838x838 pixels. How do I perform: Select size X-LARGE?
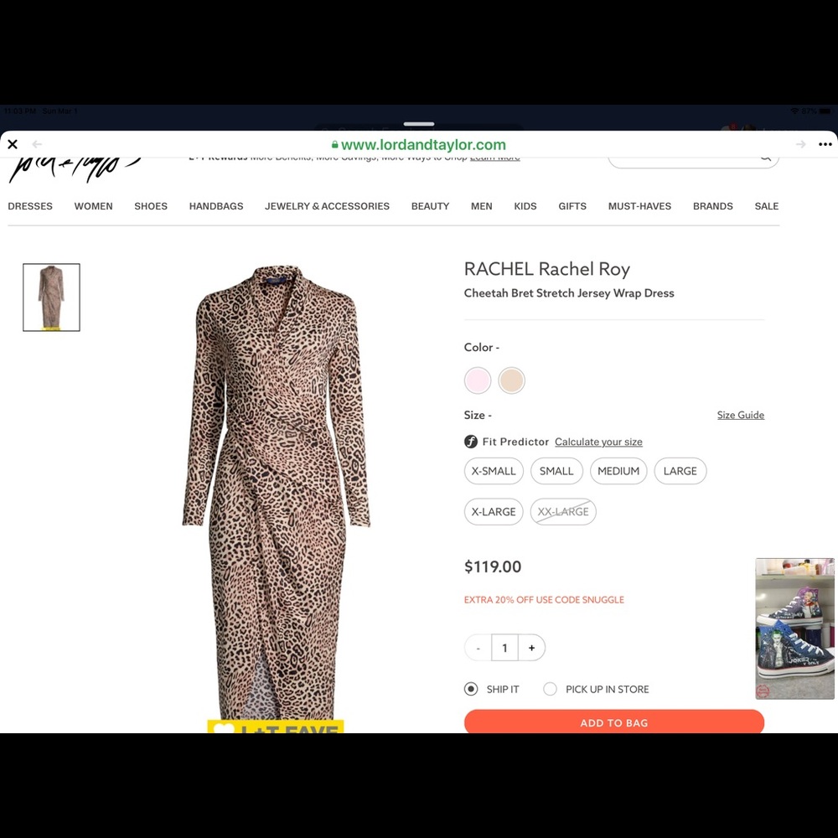(494, 512)
